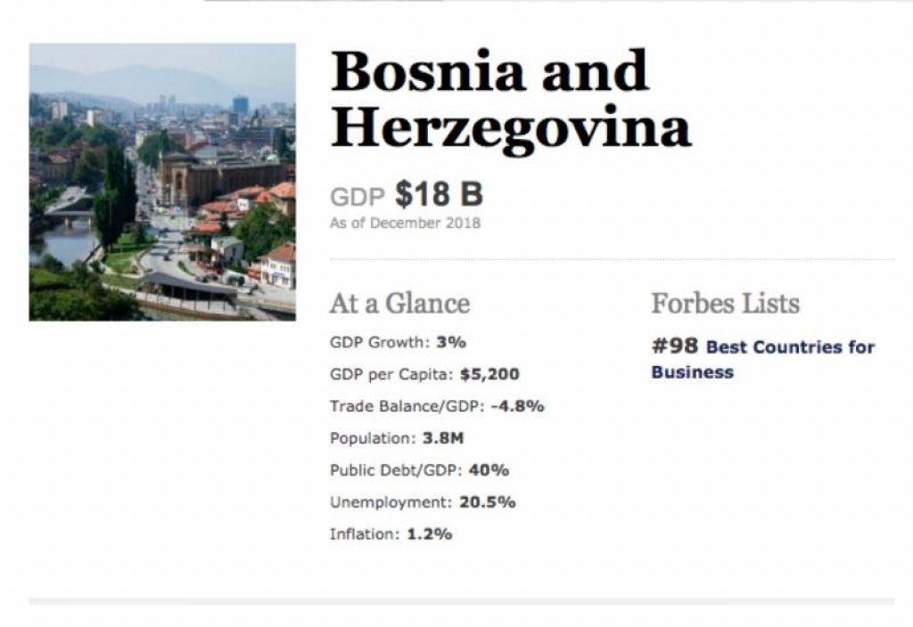913x627 pixels.
Task: Click the word Herzegovina in the title
Action: tap(511, 129)
